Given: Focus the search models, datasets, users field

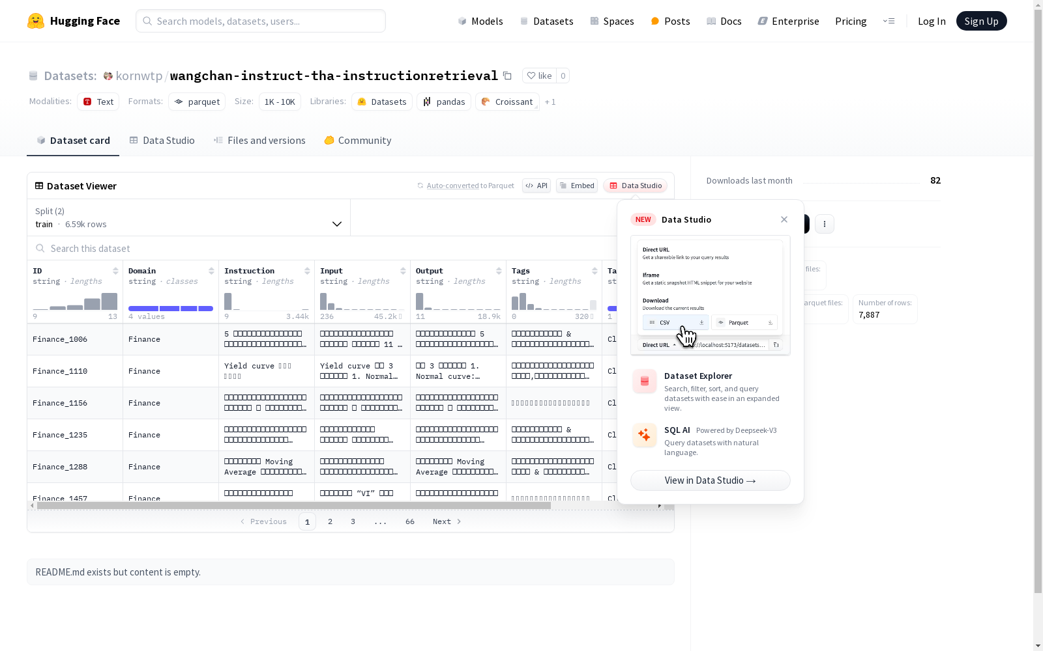Looking at the screenshot, I should tap(261, 21).
